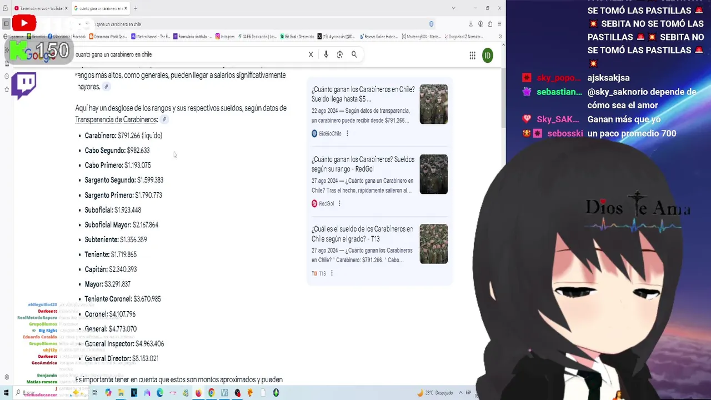Close the YouTube Transmisión en vivo tab
711x400 pixels.
[66, 8]
